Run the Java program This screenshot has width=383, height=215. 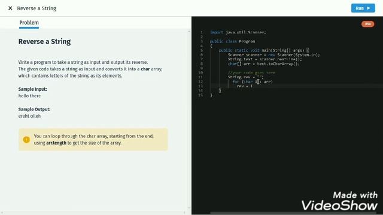coord(363,8)
